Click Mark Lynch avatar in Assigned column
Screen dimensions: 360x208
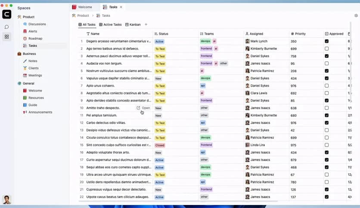coord(247,41)
